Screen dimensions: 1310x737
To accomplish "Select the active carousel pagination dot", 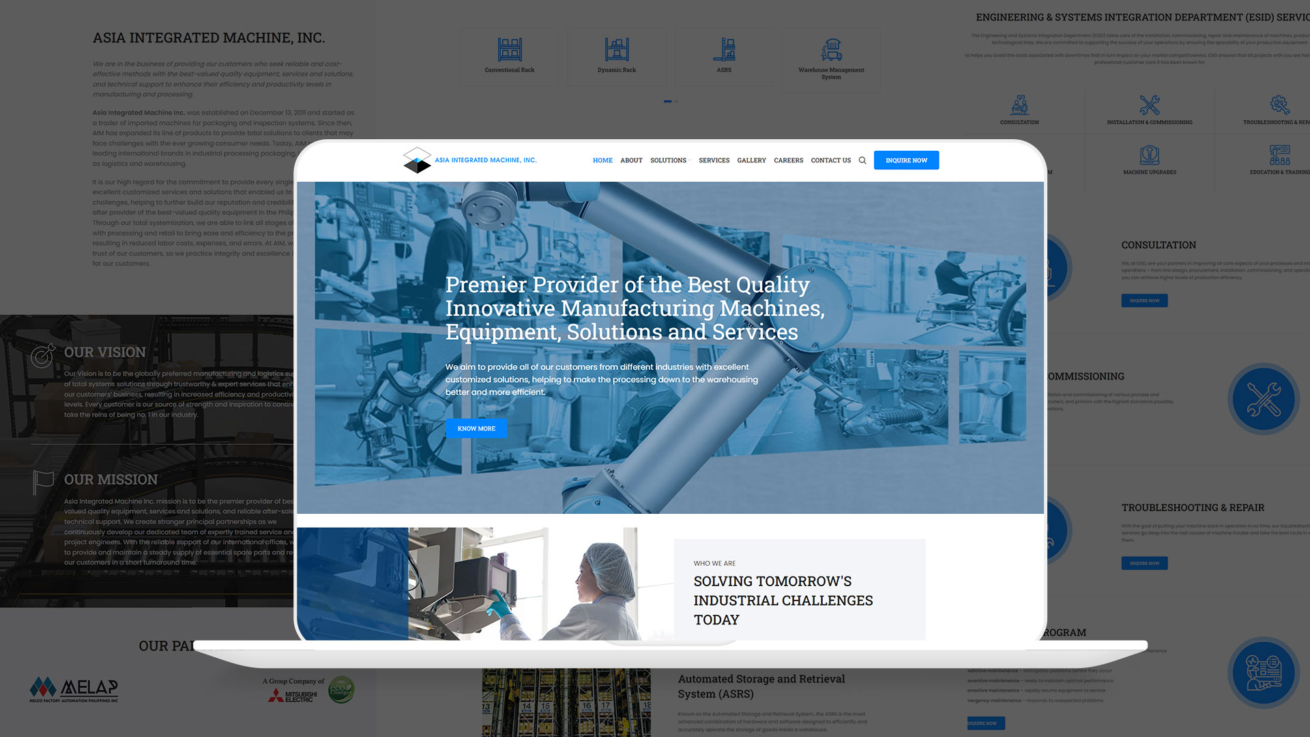I will 667,101.
